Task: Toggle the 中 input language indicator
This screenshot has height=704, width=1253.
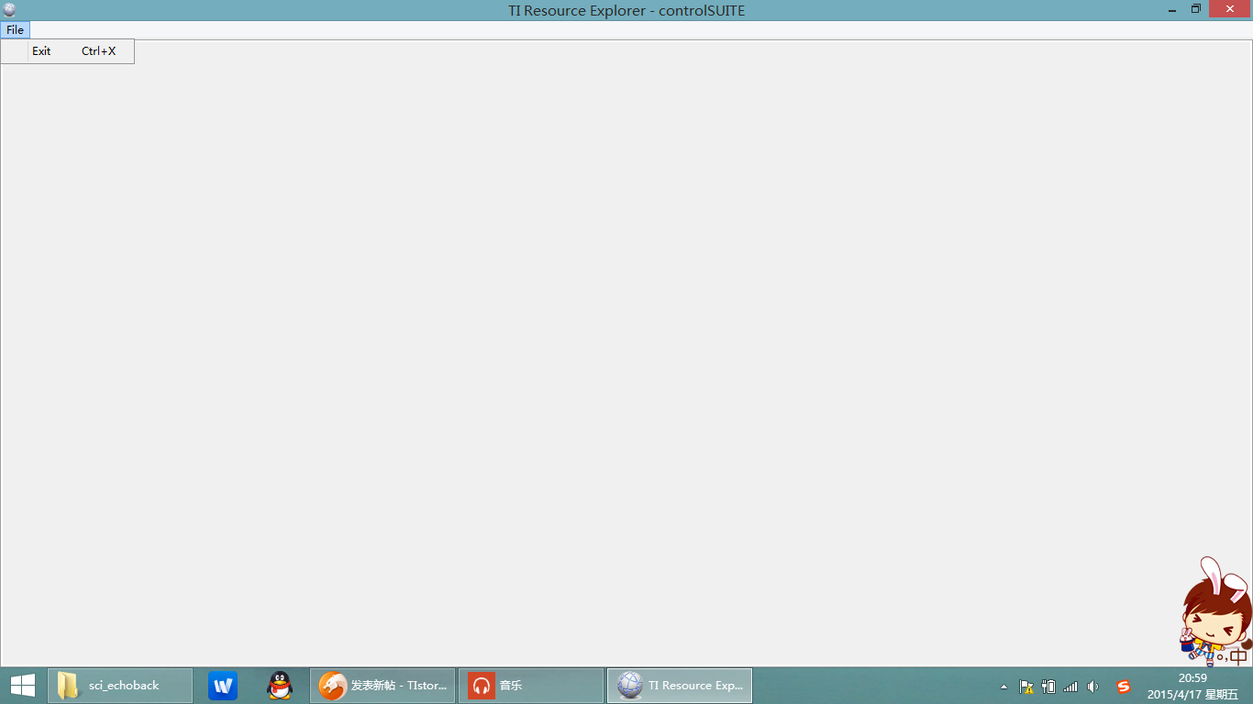Action: 1239,656
